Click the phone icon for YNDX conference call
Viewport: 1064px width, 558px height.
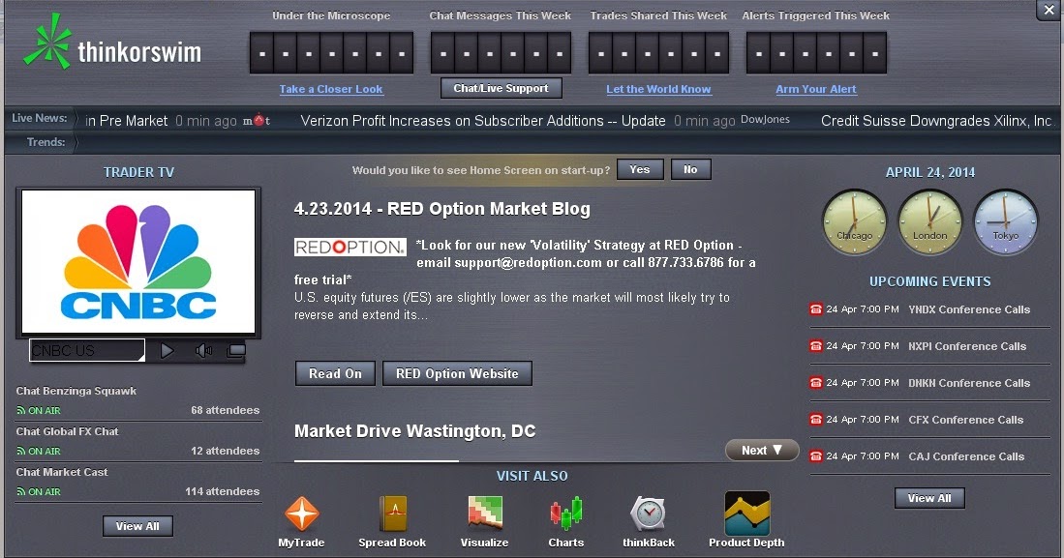(x=815, y=309)
